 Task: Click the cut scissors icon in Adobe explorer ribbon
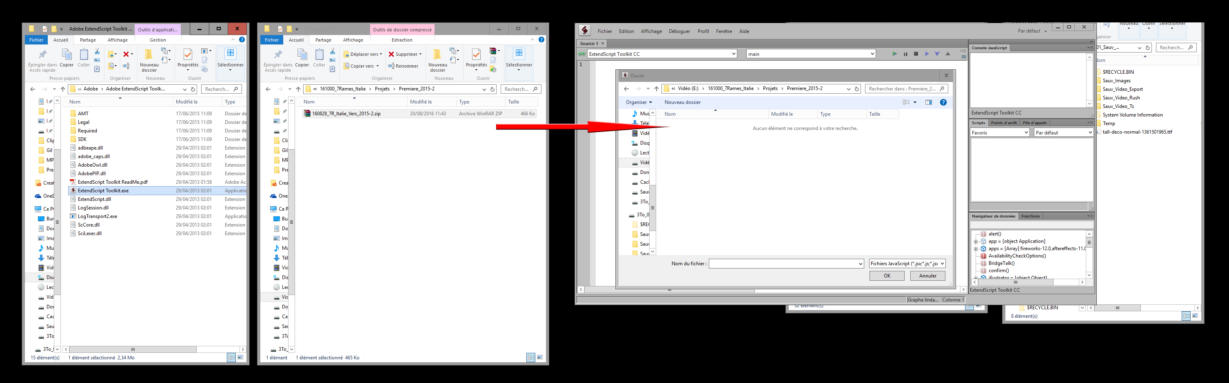coord(98,51)
